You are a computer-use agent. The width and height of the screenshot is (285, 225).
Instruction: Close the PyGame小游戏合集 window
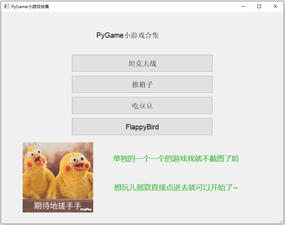[275, 7]
